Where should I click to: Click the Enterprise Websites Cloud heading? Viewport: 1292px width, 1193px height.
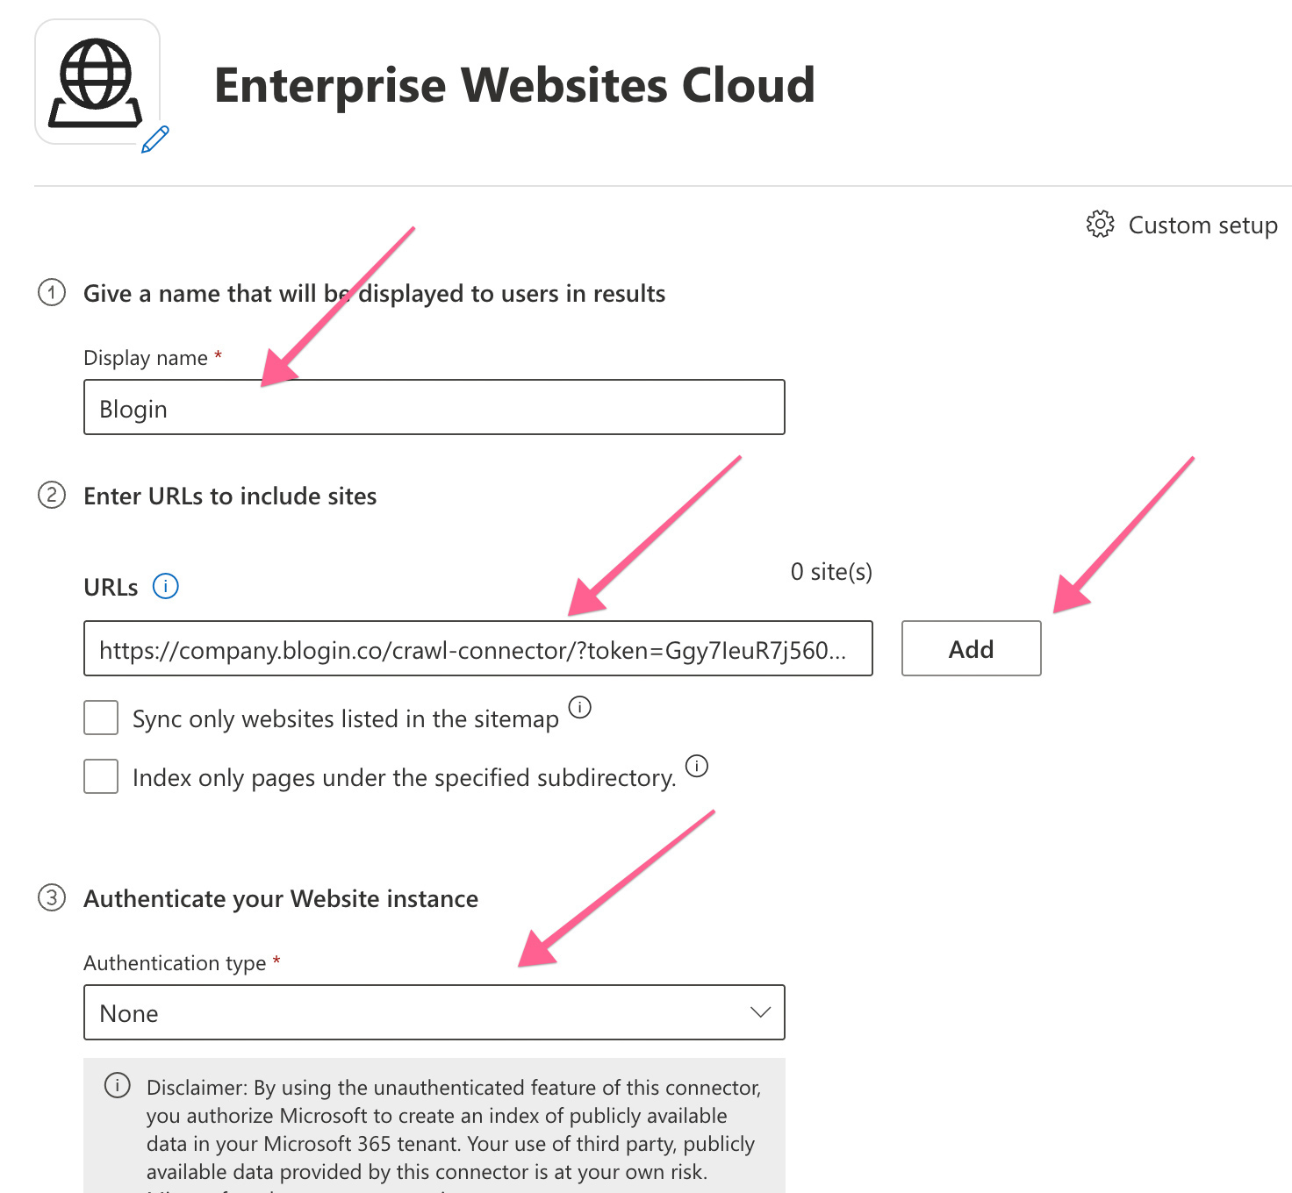(x=514, y=85)
